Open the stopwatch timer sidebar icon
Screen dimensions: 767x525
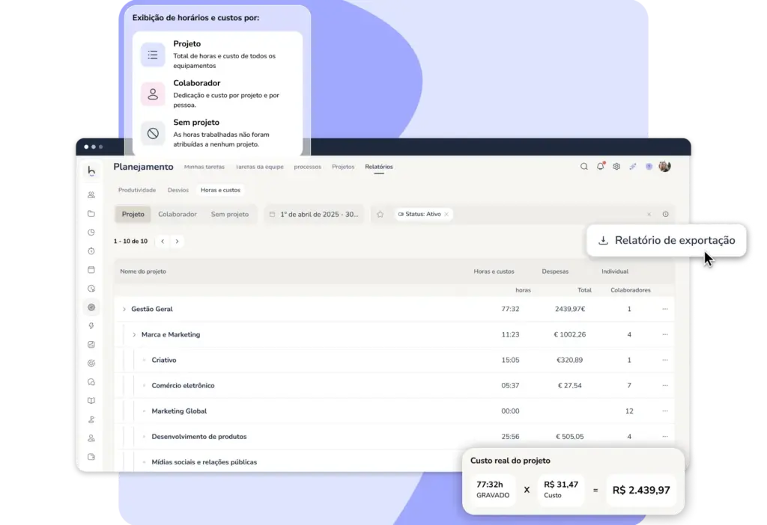[x=91, y=251]
